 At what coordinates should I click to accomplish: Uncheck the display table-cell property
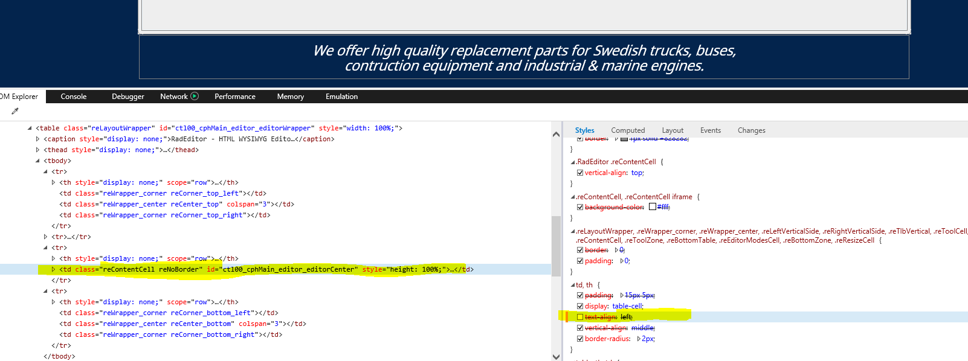pyautogui.click(x=580, y=306)
